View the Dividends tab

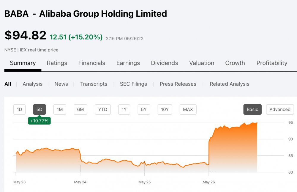tap(165, 63)
